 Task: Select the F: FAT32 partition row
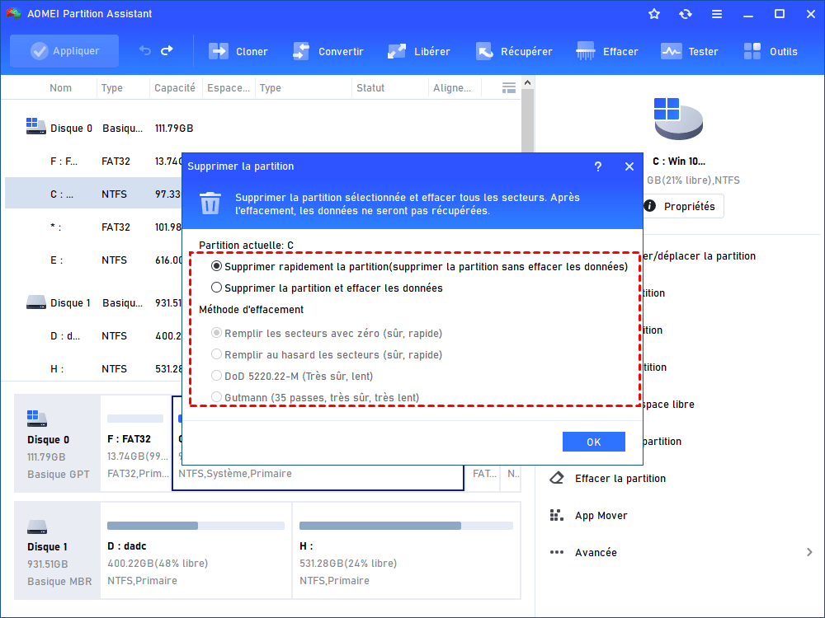click(x=92, y=162)
